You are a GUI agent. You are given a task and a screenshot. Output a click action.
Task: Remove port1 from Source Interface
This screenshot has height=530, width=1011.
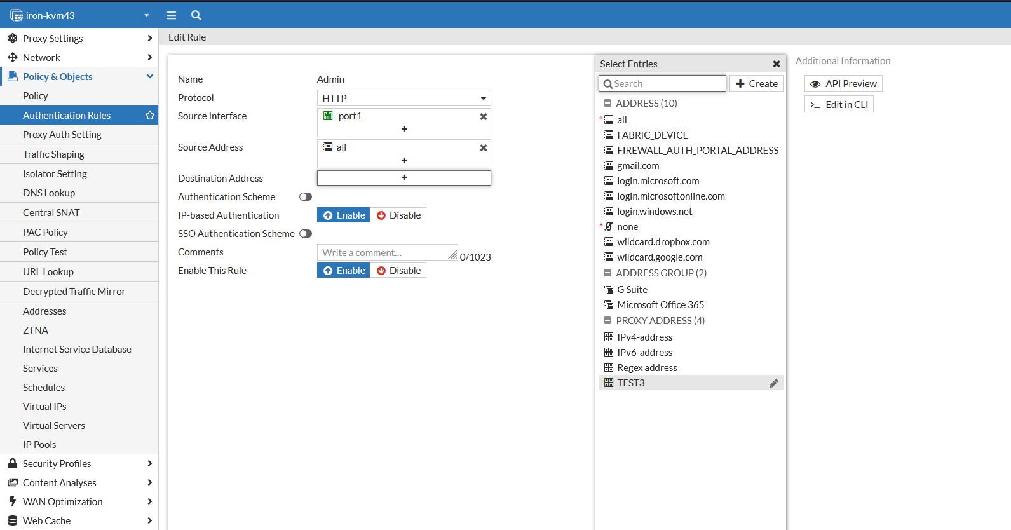(x=484, y=116)
